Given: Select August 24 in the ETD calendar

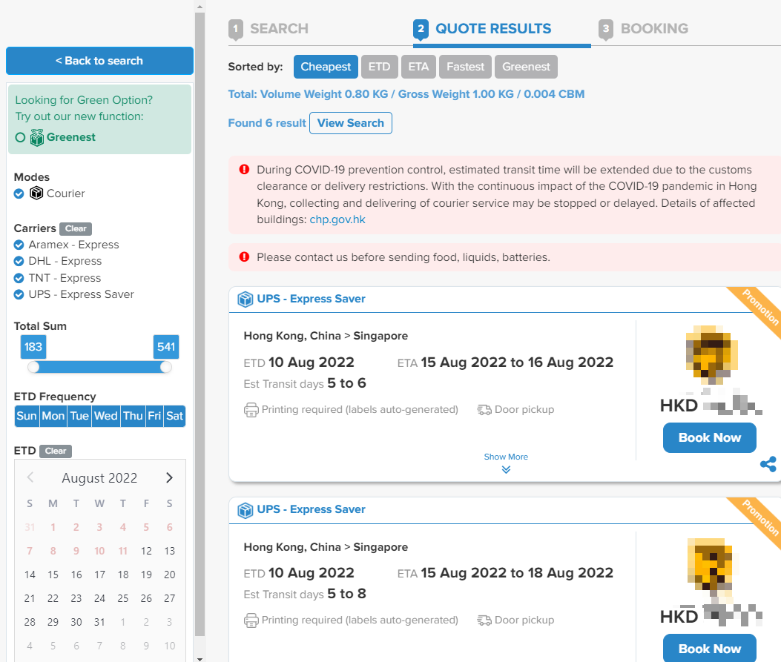Looking at the screenshot, I should click(x=99, y=598).
